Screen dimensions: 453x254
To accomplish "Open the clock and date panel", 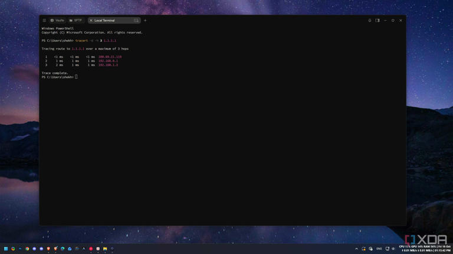I will 425,249.
